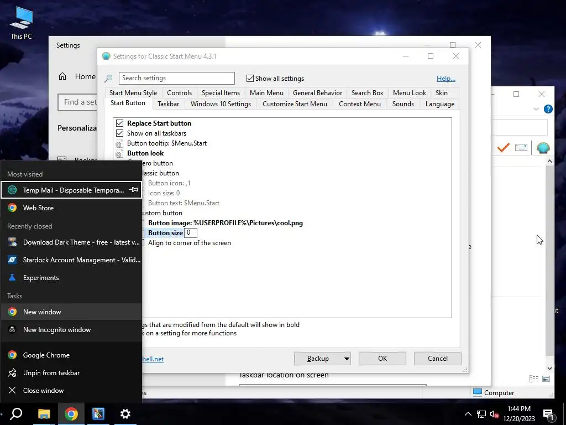
Task: Open This PC desktop icon
Action: pos(22,23)
